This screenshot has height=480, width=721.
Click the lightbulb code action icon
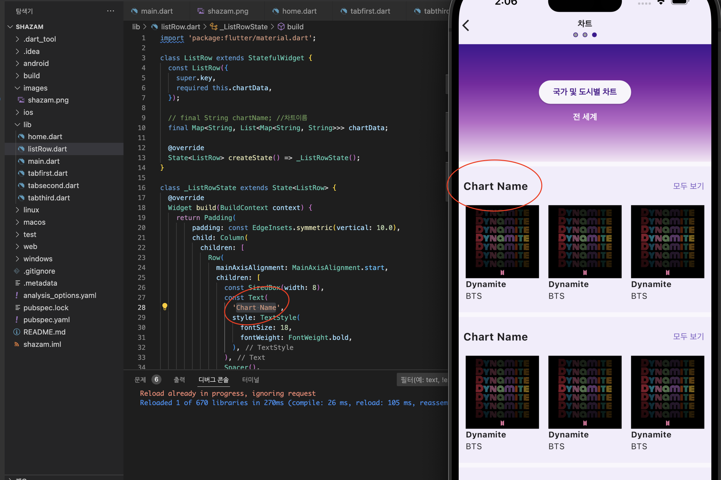165,307
